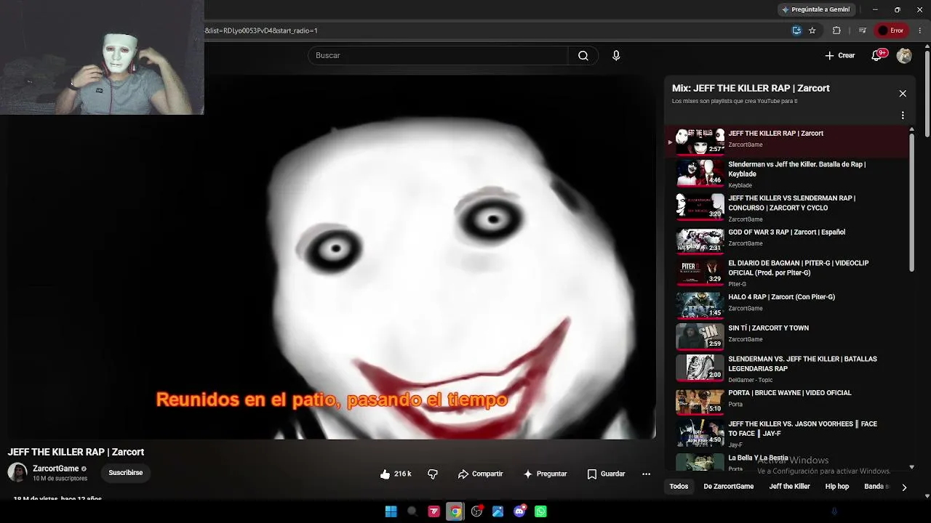This screenshot has width=931, height=523.
Task: Open the mix playlist options menu
Action: click(x=903, y=115)
